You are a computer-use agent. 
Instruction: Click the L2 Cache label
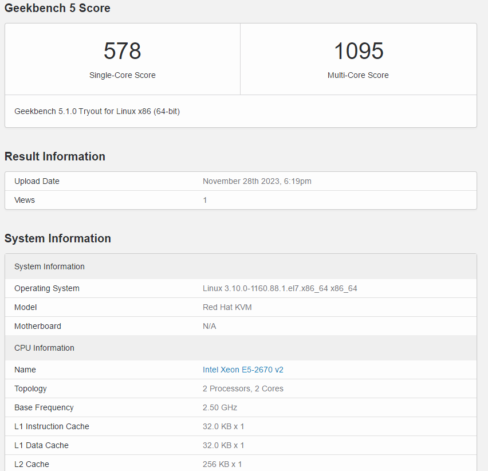32,464
